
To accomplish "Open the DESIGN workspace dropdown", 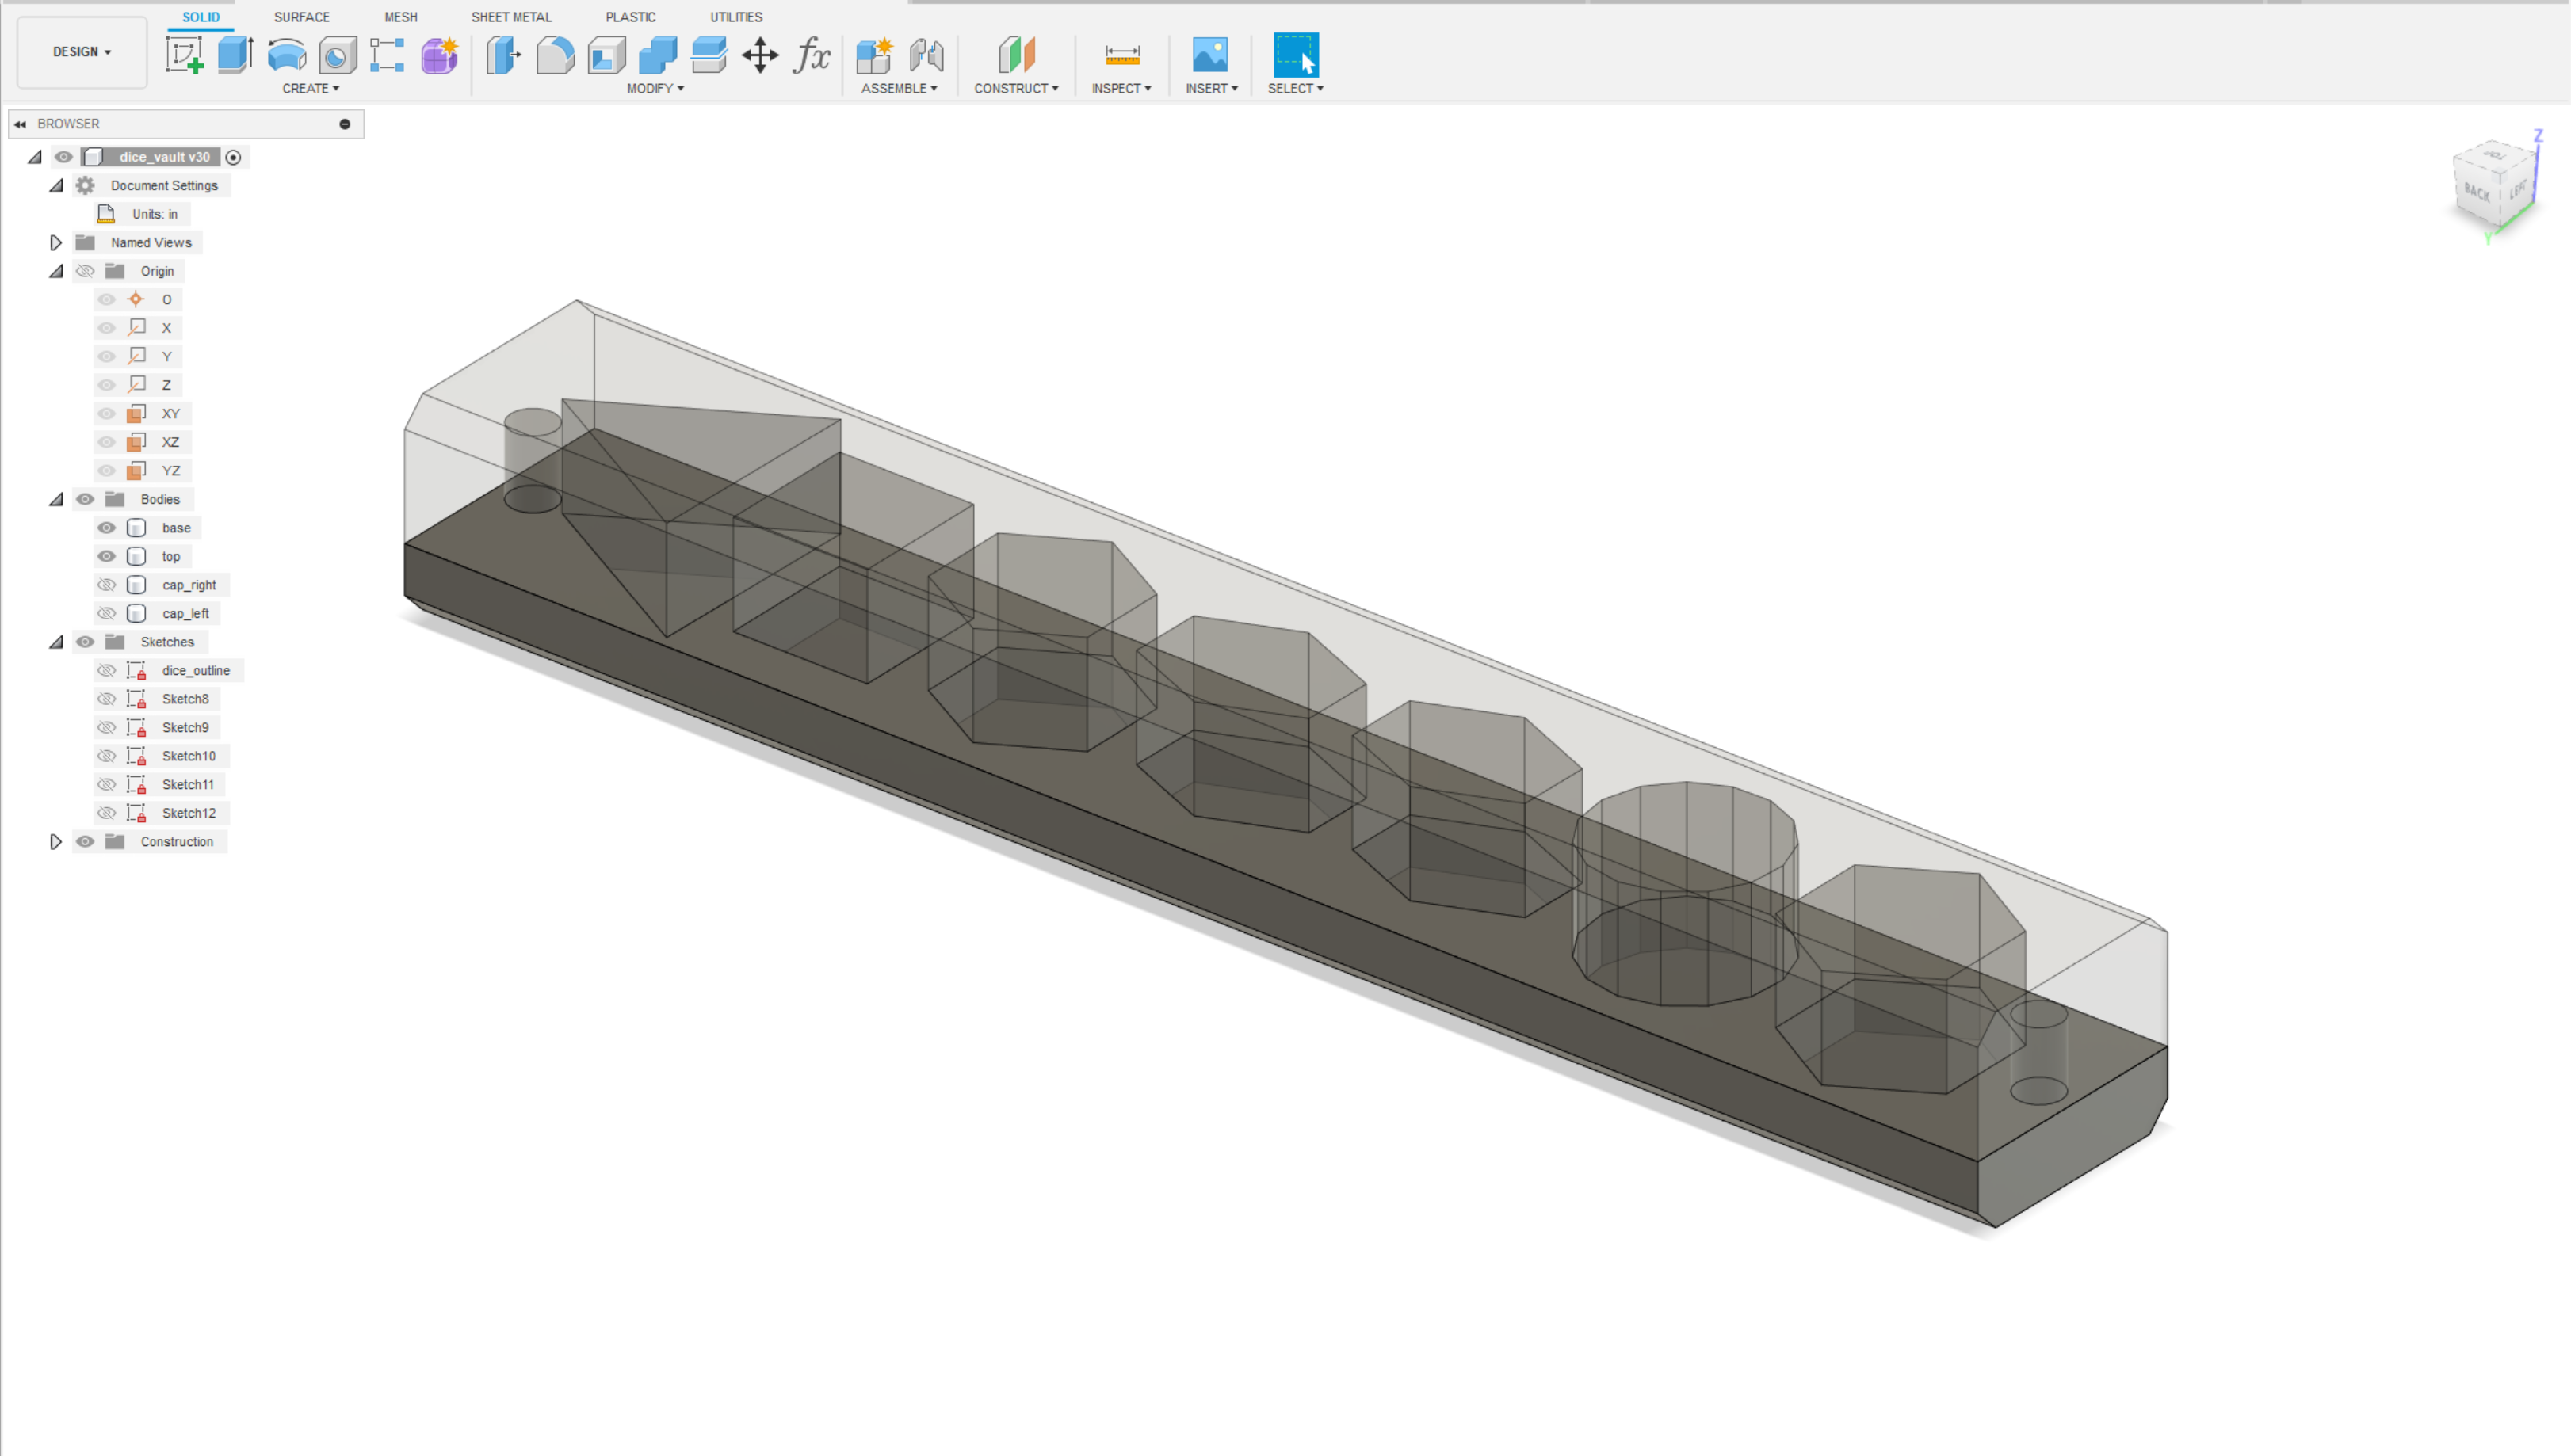I will pyautogui.click(x=80, y=52).
